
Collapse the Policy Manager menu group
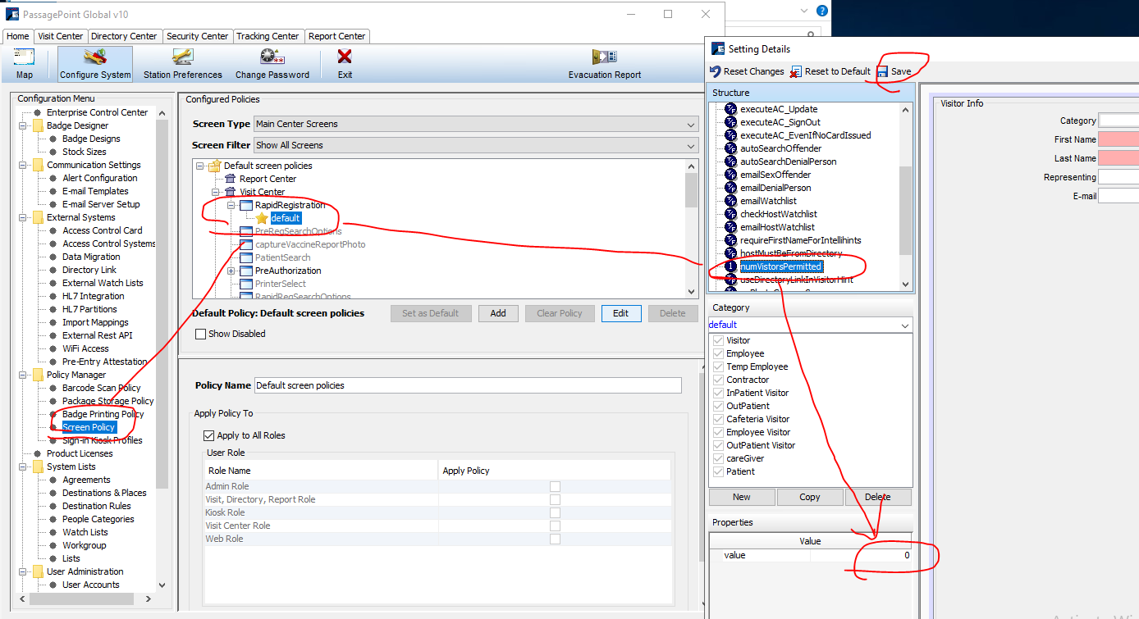[23, 375]
